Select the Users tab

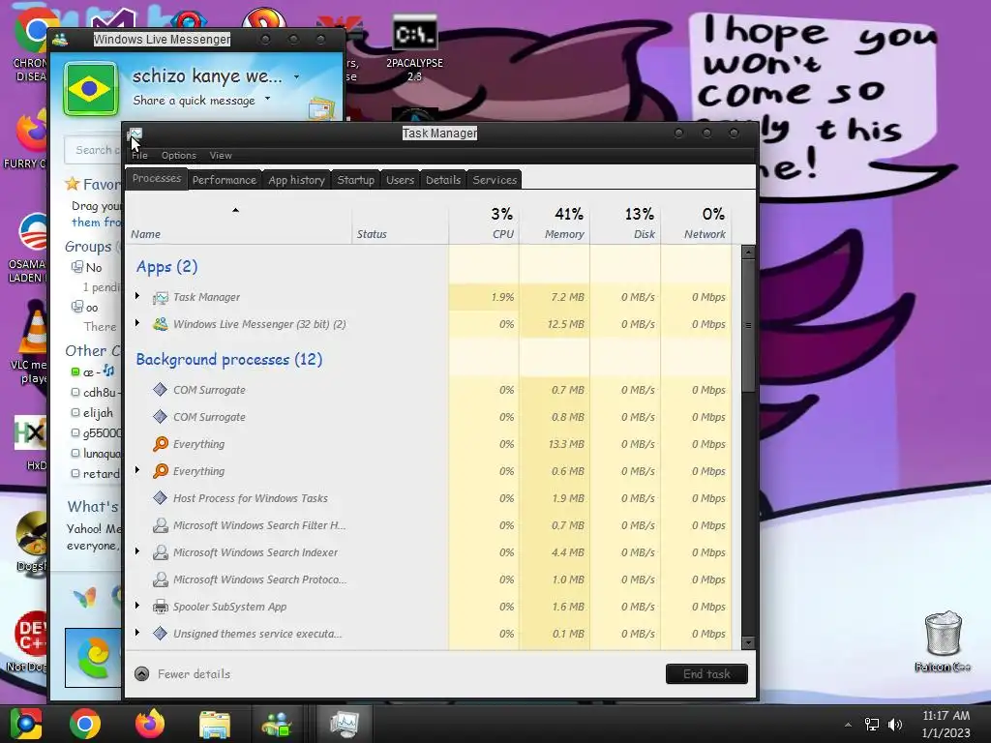coord(400,180)
